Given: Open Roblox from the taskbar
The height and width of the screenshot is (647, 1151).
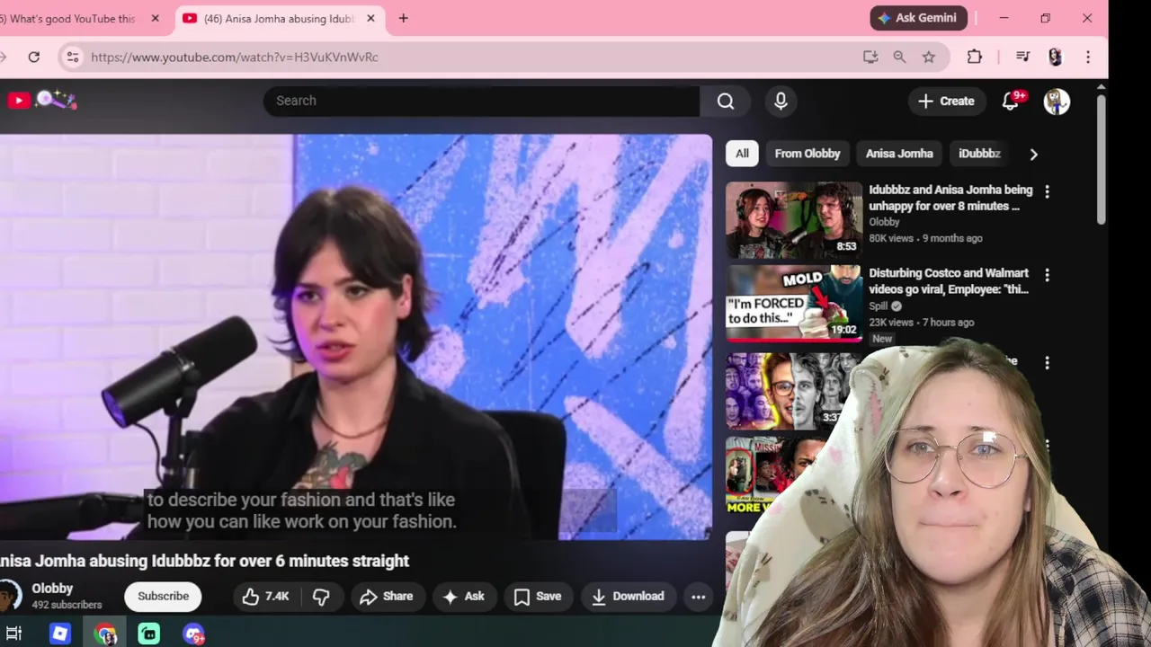Looking at the screenshot, I should (x=60, y=634).
